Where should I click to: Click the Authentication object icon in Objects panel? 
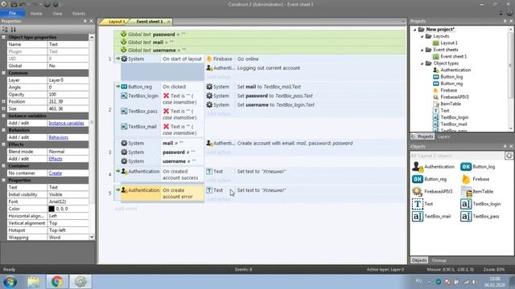pyautogui.click(x=418, y=167)
